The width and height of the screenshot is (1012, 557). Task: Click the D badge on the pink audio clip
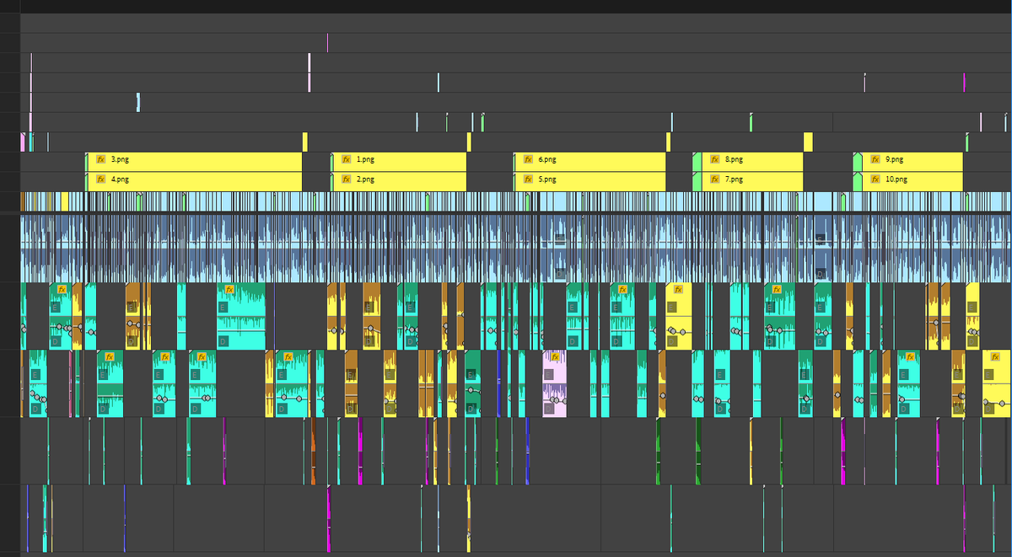click(549, 409)
